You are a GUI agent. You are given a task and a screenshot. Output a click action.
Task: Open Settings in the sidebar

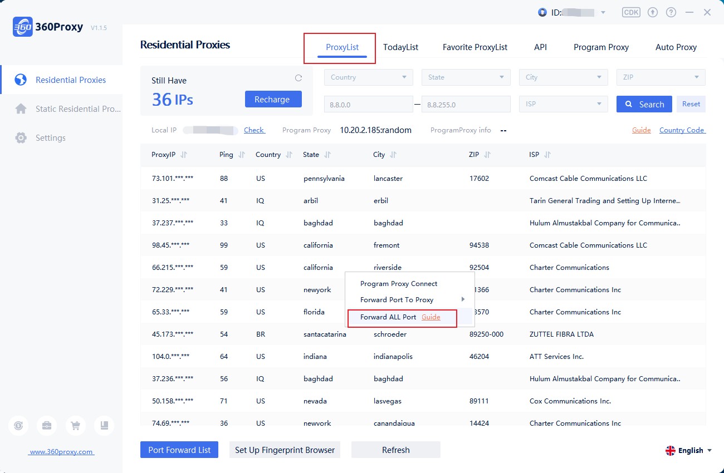click(x=61, y=138)
